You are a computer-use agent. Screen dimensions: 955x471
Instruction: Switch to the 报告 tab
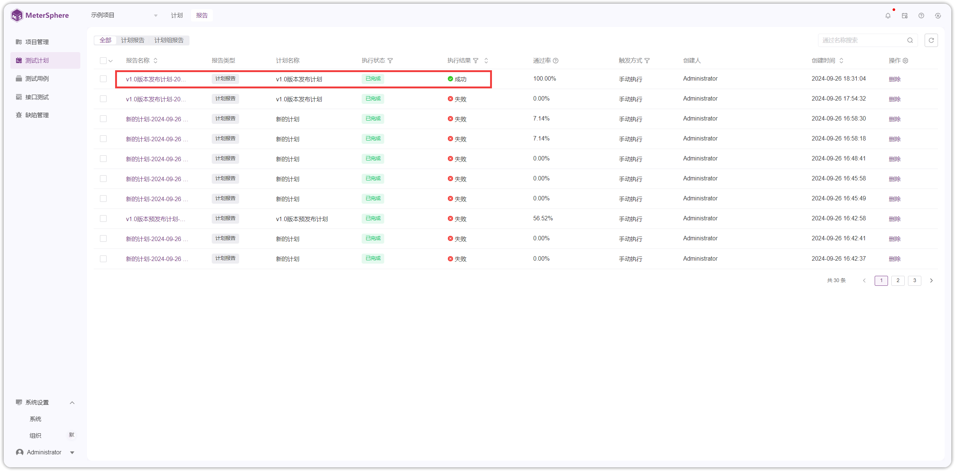[x=202, y=16]
